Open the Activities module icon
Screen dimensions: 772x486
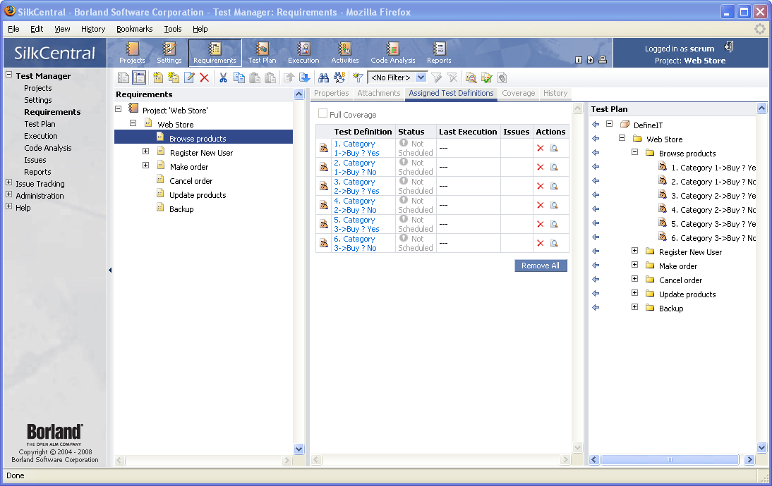pos(344,53)
